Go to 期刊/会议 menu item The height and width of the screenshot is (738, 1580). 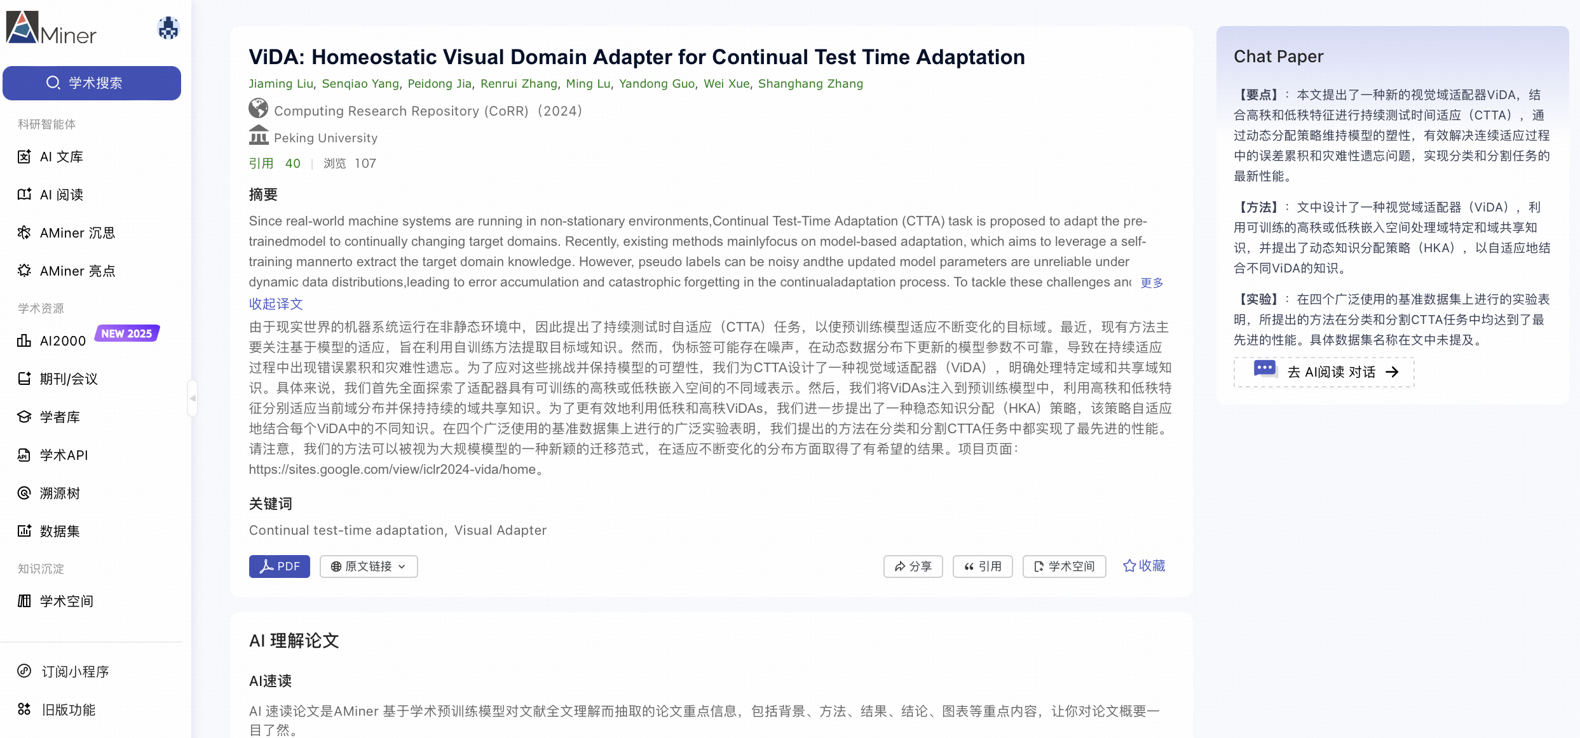tap(69, 379)
